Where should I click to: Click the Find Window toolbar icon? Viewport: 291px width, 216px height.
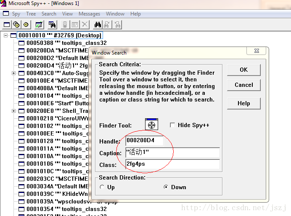click(x=52, y=25)
